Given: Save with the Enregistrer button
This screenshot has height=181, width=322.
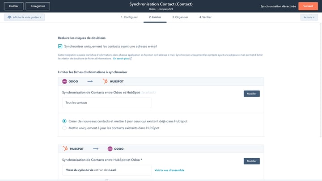Looking at the screenshot, I should [x=38, y=6].
